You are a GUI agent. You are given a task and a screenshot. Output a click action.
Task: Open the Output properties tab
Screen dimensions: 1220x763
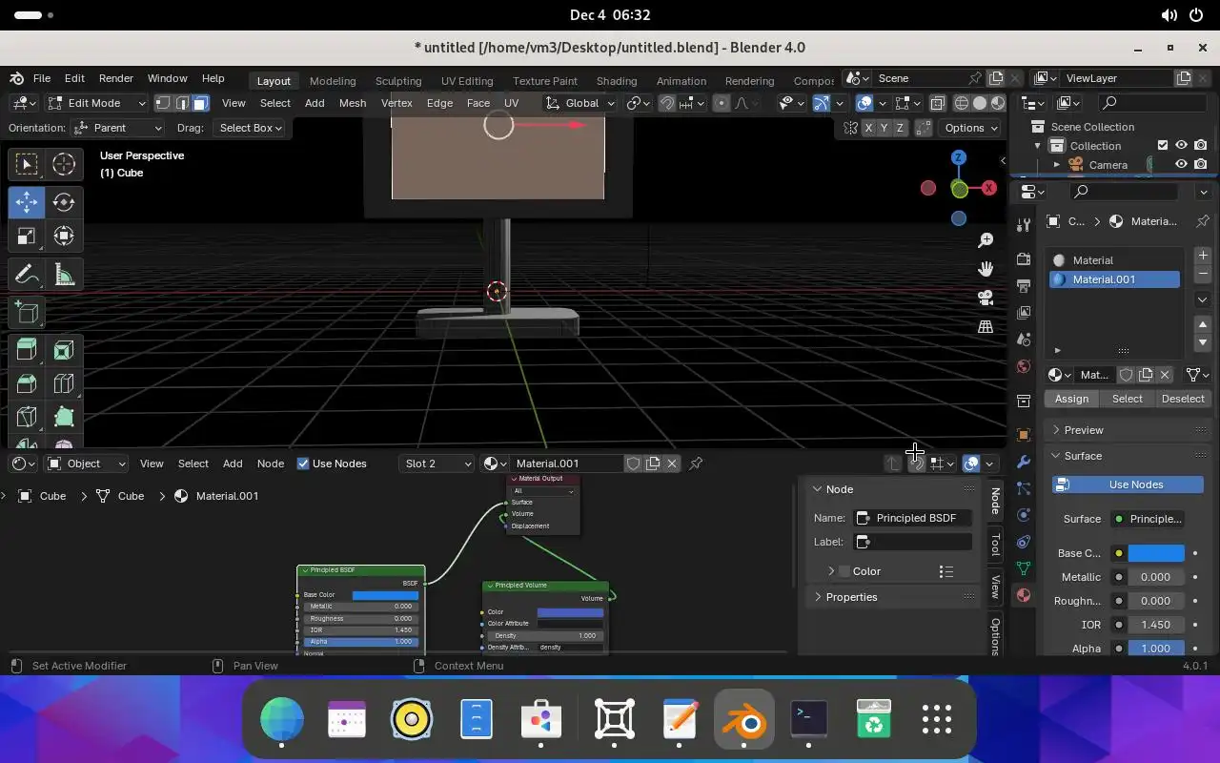tap(1024, 286)
